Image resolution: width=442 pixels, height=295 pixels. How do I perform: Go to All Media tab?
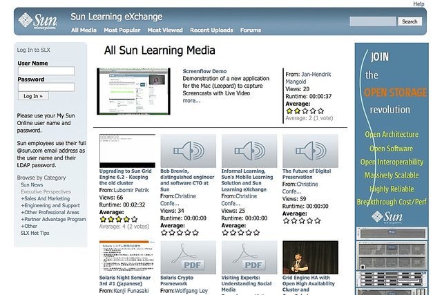(84, 30)
